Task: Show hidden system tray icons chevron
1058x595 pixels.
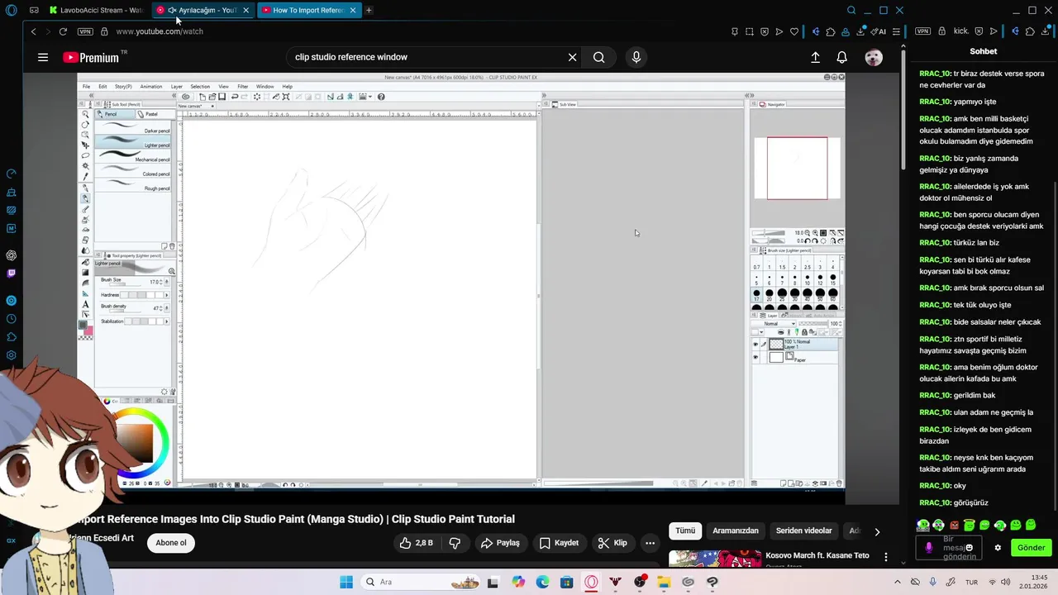Action: pos(898,582)
